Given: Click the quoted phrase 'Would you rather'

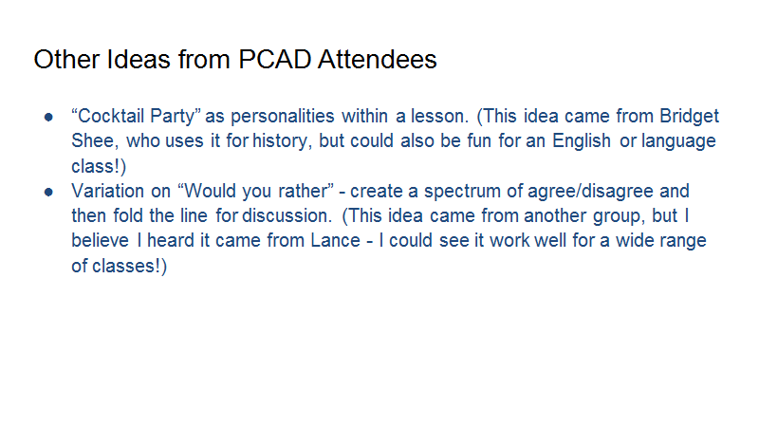Looking at the screenshot, I should coord(256,191).
